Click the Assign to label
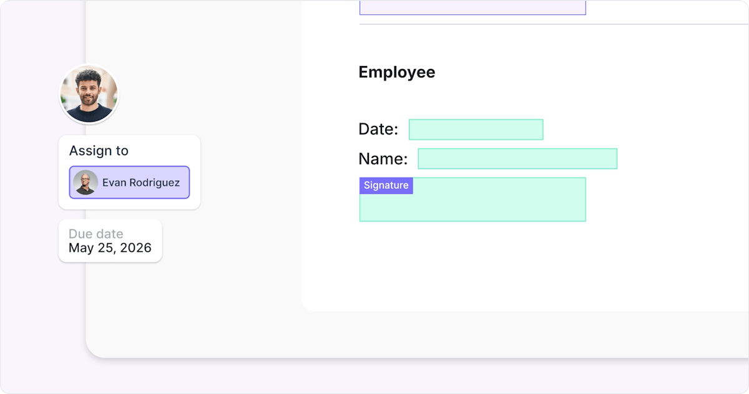749x394 pixels. pyautogui.click(x=99, y=151)
